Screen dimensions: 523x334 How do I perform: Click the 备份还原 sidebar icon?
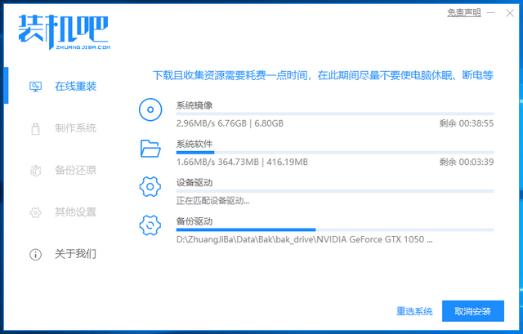click(35, 170)
